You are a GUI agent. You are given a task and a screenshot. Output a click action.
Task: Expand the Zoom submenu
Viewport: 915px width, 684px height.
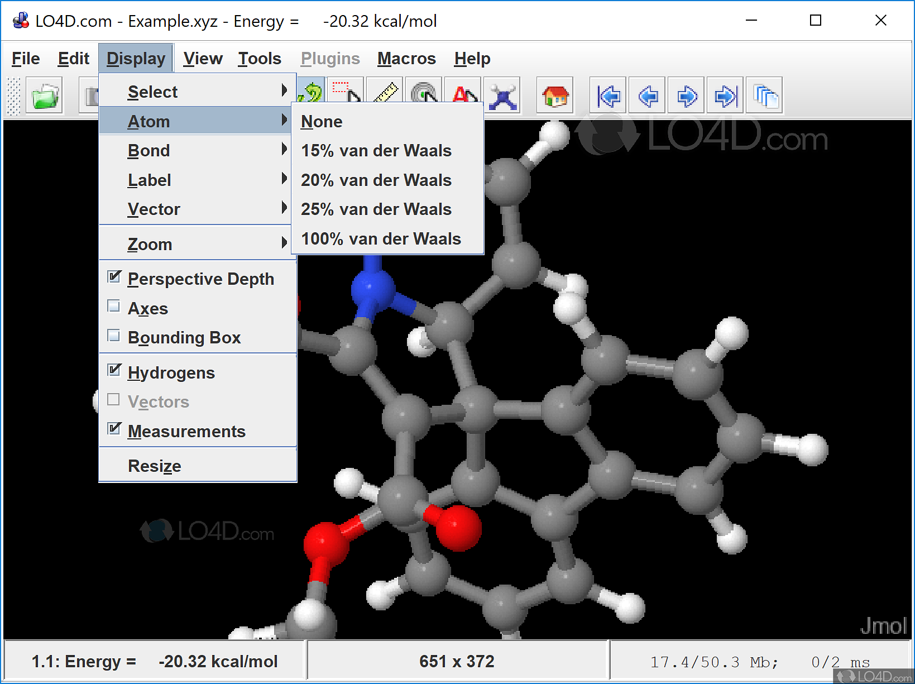tap(195, 244)
